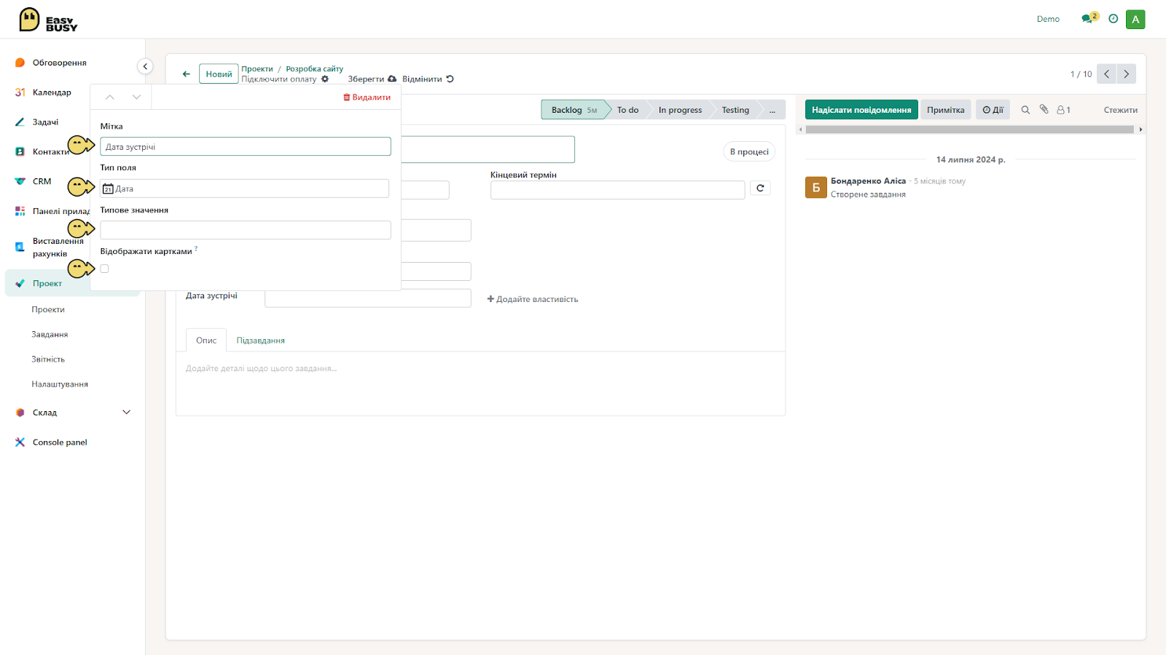
Task: Select the Backlog stage
Action: point(574,110)
